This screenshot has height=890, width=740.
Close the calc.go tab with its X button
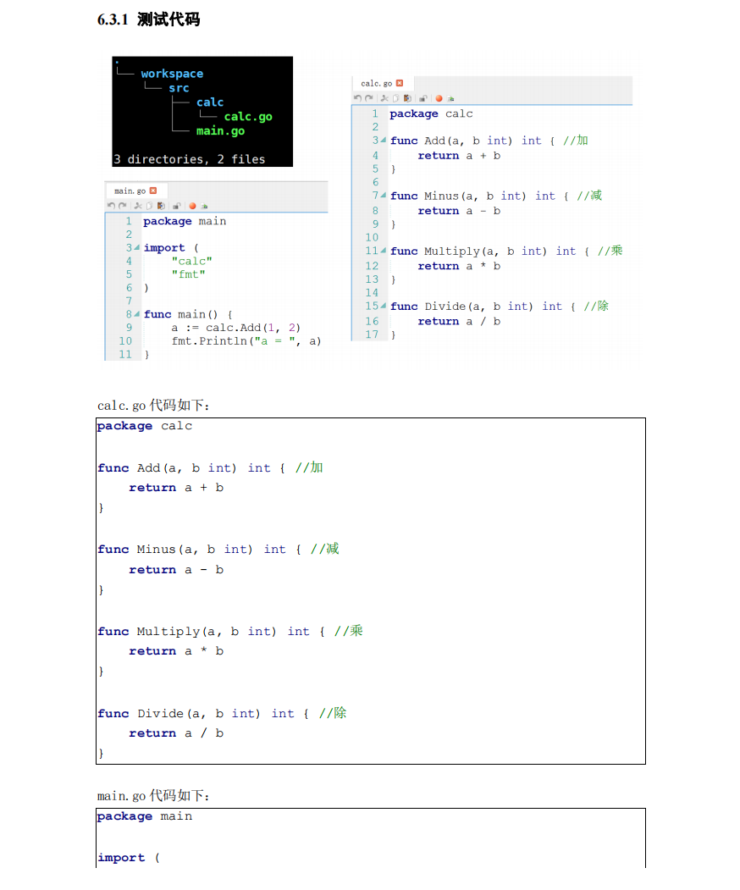click(400, 82)
